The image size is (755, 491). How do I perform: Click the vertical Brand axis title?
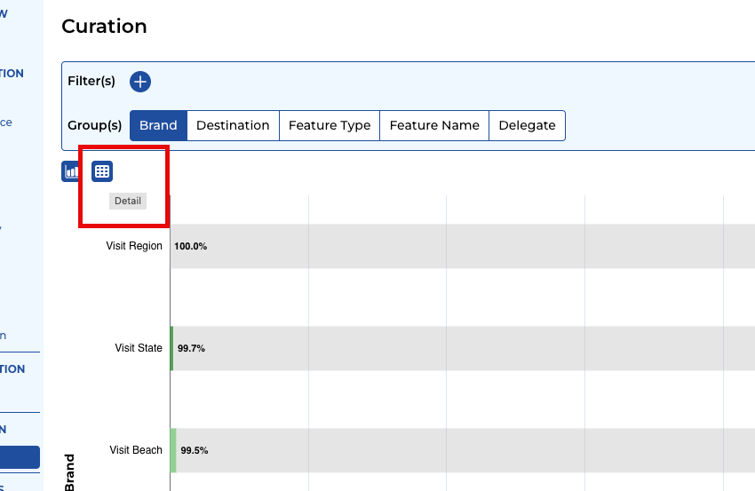point(70,472)
